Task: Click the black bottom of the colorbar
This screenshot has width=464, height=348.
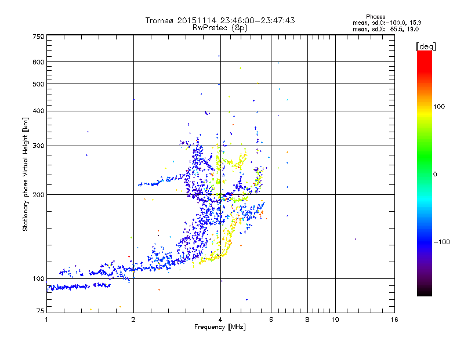Action: tap(425, 292)
